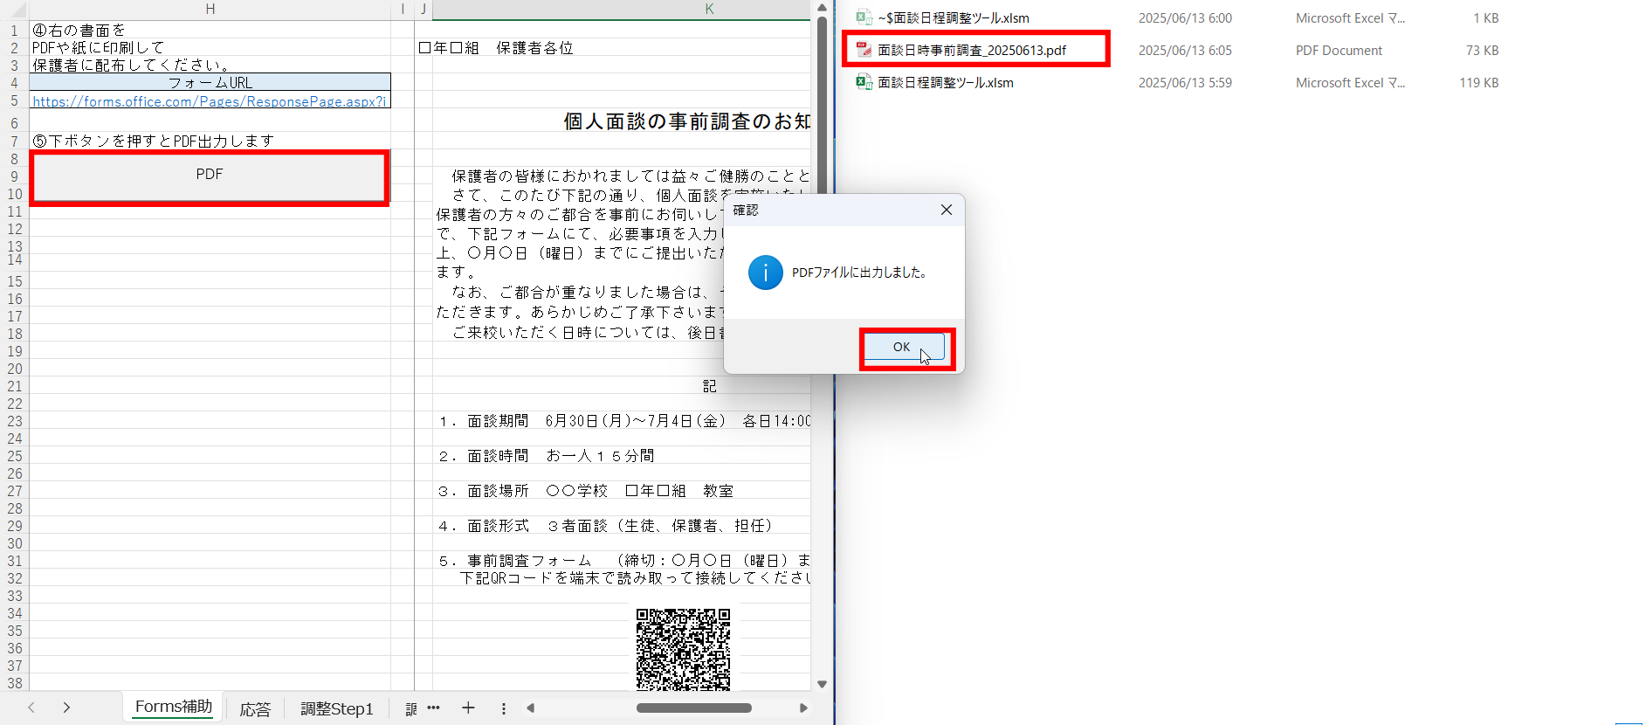1646x725 pixels.
Task: Click the vertical scrollbar up arrow
Action: tap(822, 8)
